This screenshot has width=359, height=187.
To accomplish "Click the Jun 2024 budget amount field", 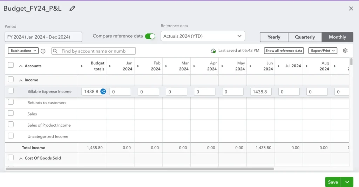I will (260, 92).
